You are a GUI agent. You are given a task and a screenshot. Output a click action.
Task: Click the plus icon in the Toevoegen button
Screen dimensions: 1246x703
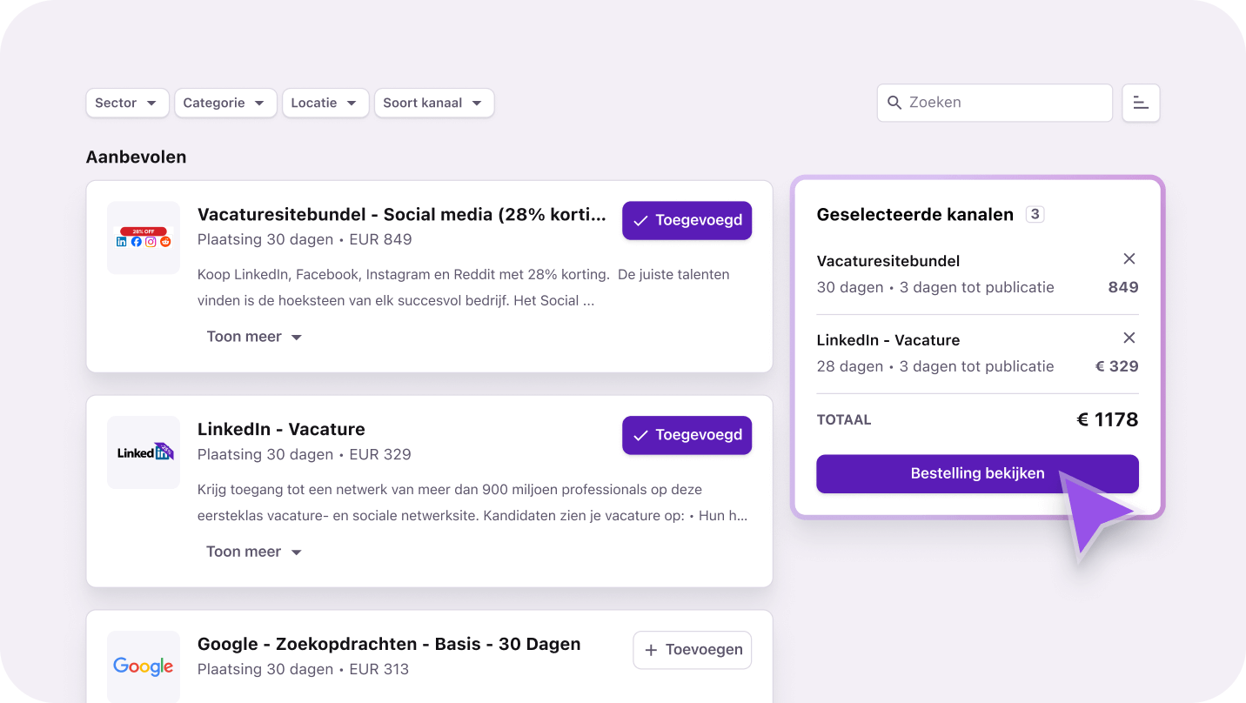(x=651, y=650)
